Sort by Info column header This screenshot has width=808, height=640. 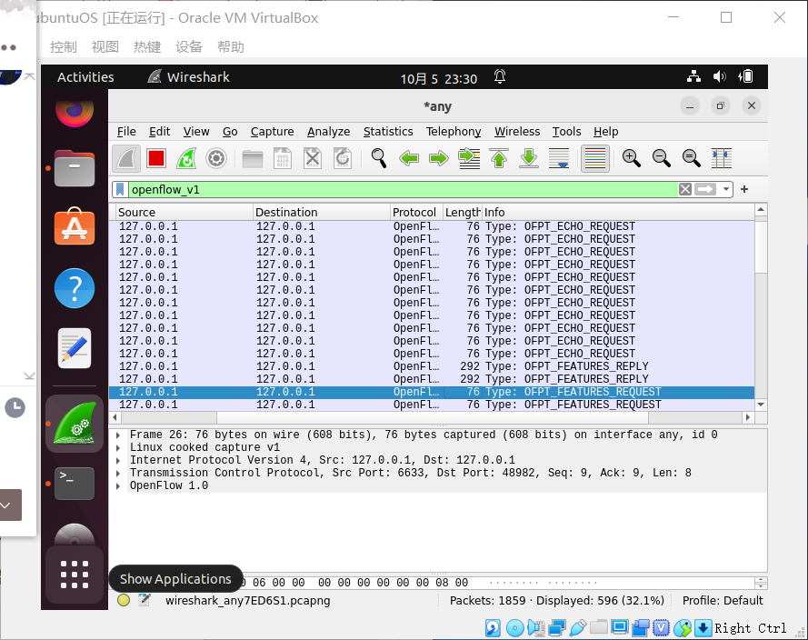pos(618,213)
